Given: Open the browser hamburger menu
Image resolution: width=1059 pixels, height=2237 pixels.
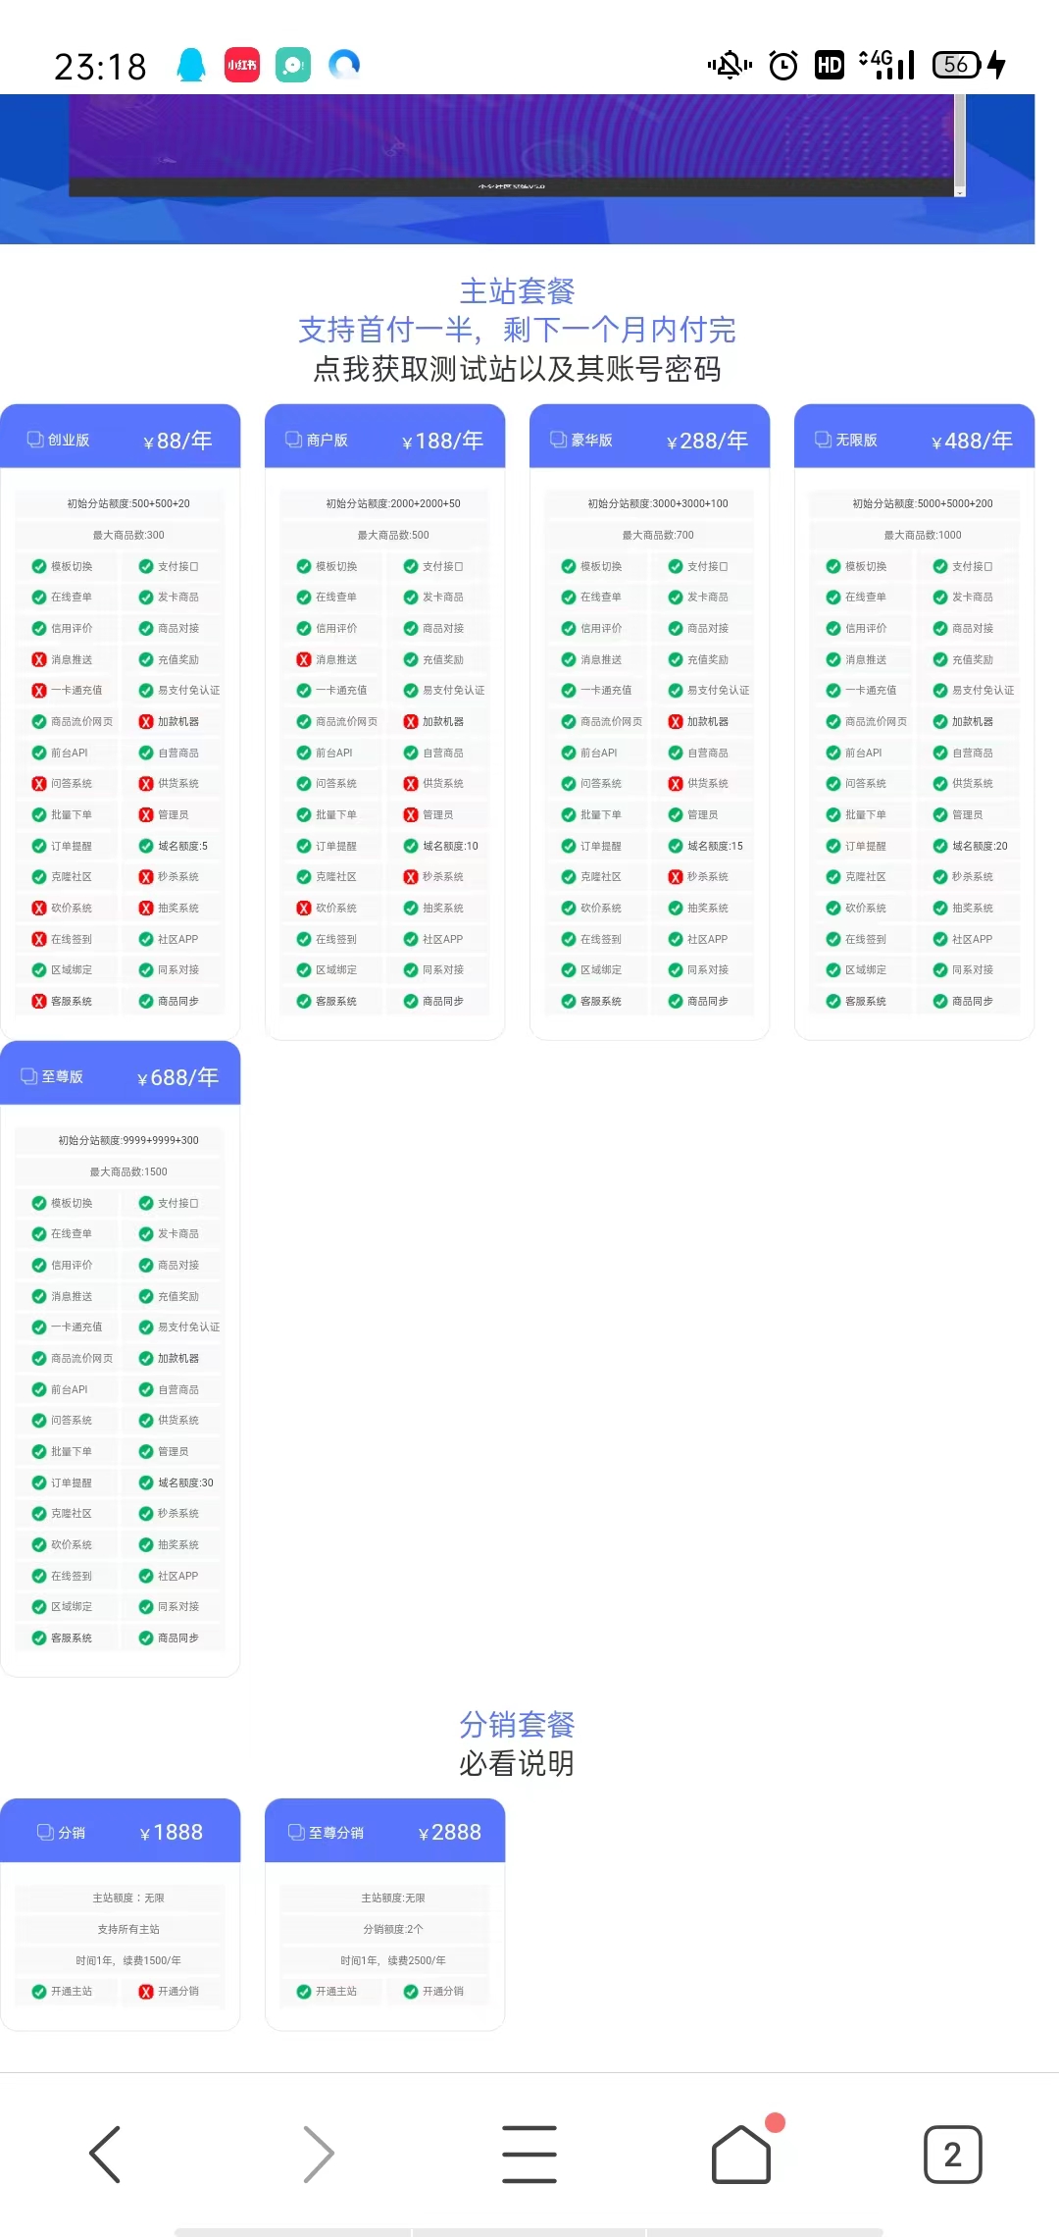Looking at the screenshot, I should pos(529,2154).
